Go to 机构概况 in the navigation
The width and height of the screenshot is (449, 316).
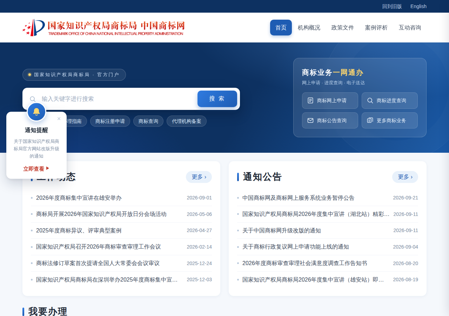point(309,27)
